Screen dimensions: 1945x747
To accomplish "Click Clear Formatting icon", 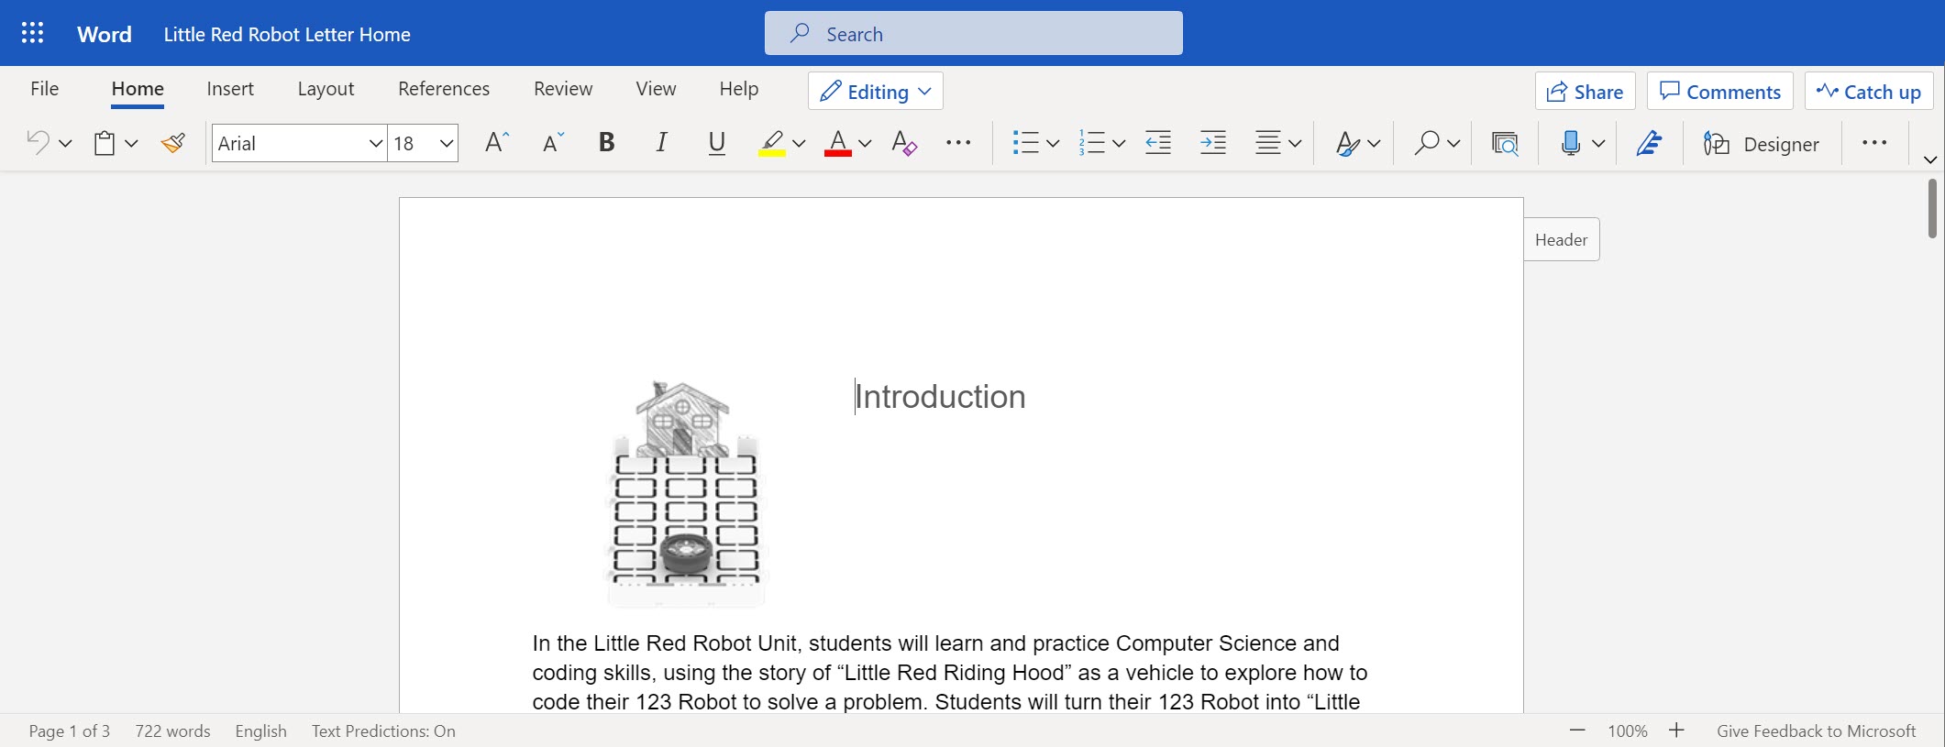I will 903,143.
